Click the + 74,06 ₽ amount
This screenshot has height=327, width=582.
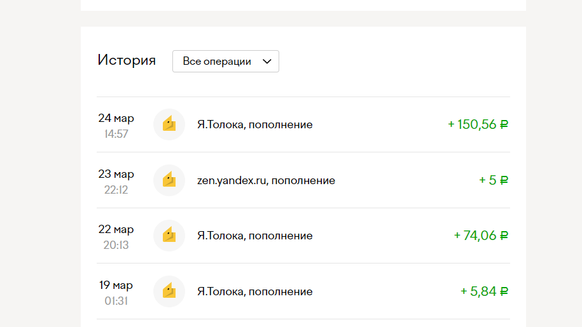pyautogui.click(x=481, y=236)
